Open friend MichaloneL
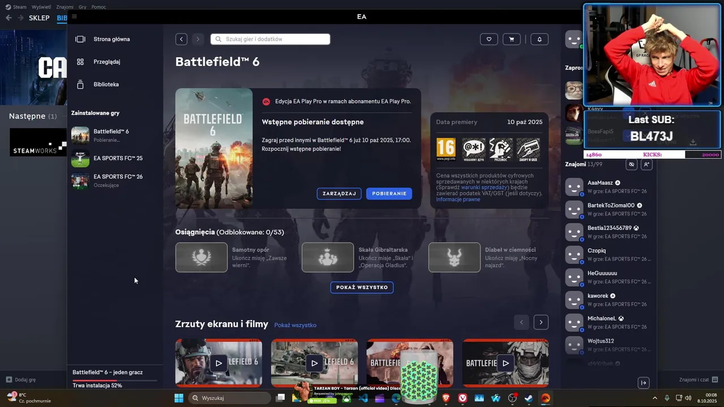Image resolution: width=724 pixels, height=407 pixels. point(609,323)
